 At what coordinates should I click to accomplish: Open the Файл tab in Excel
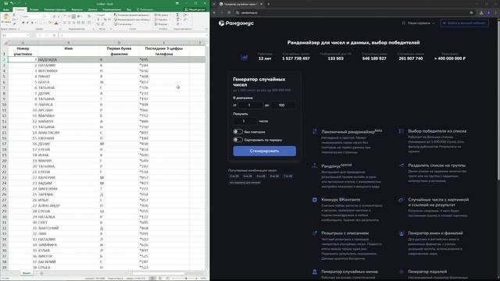[x=6, y=9]
